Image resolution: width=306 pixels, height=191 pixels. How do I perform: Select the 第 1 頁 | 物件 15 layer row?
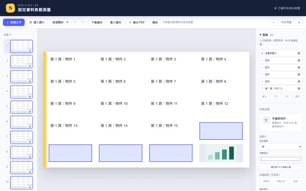click(x=281, y=88)
